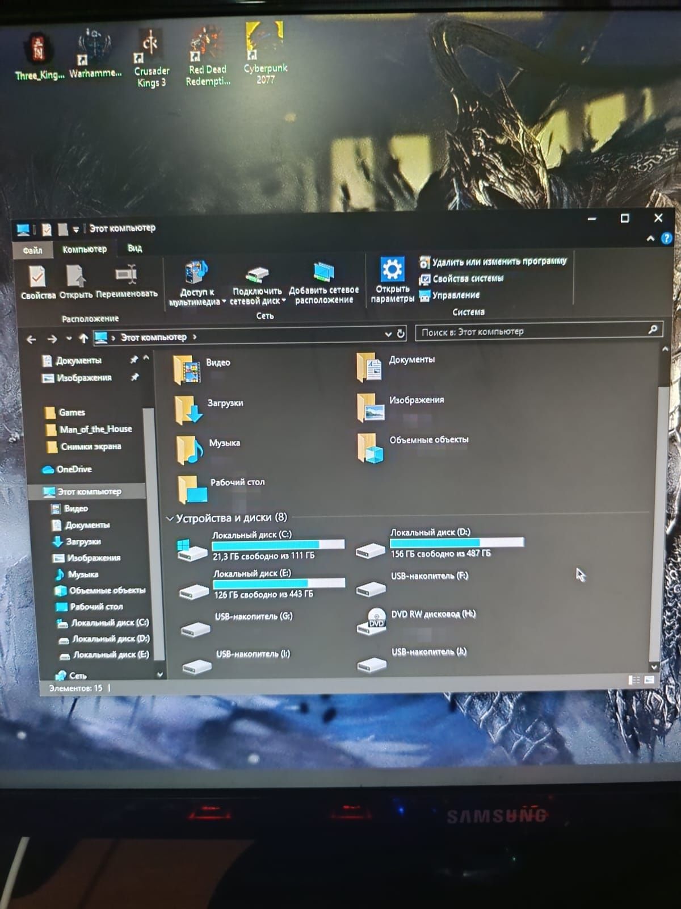Open Man_of_the_House in navigation pane
Screen dimensions: 681x909
(x=89, y=430)
